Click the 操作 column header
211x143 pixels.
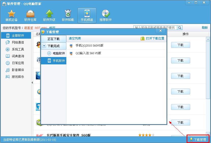pos(186,34)
